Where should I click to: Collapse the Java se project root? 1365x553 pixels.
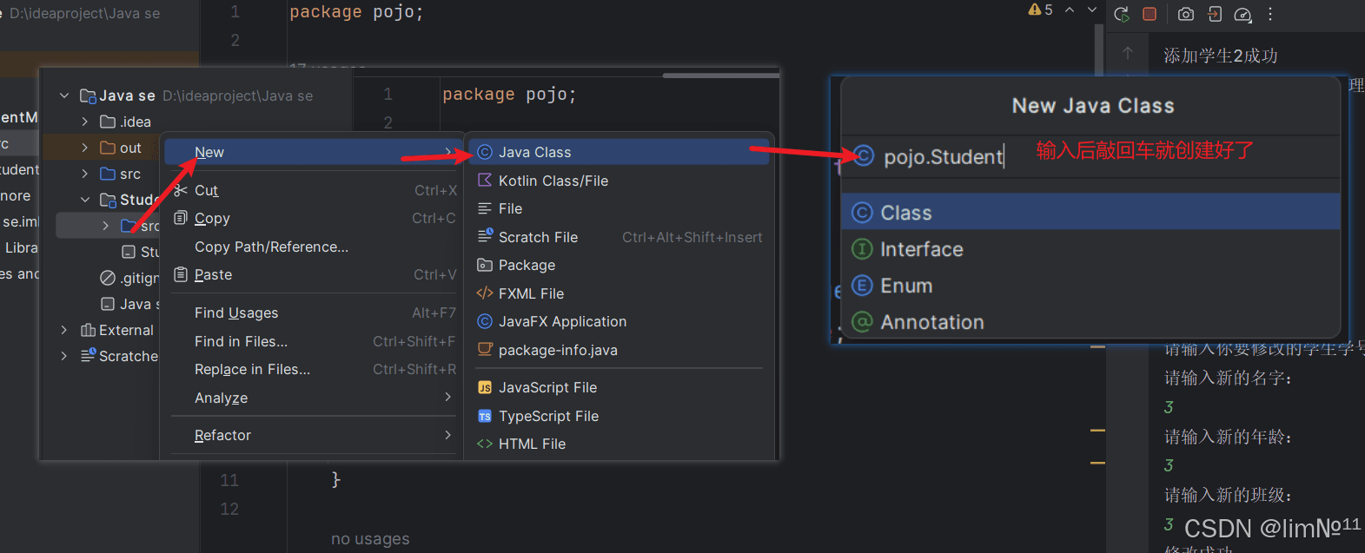coord(64,95)
